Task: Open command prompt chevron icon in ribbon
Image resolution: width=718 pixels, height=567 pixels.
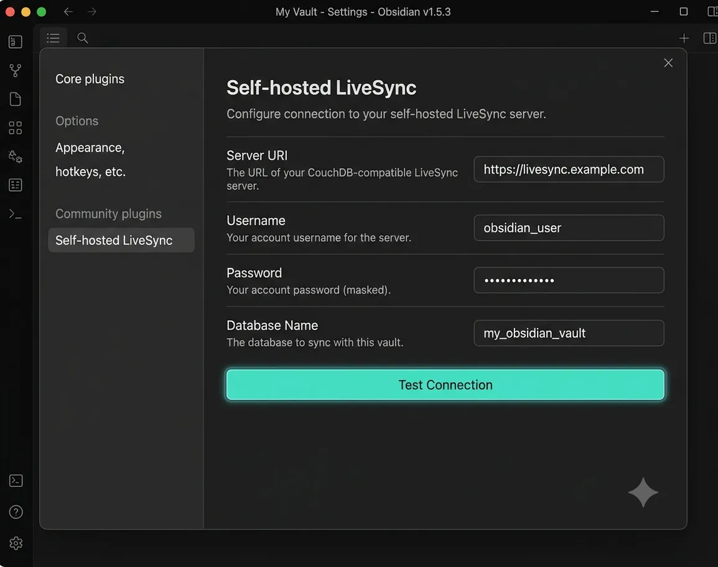Action: (15, 214)
